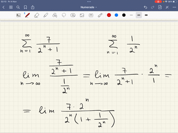Image resolution: width=178 pixels, height=133 pixels.
Task: Select the laser pointer tool
Action: point(100,15)
